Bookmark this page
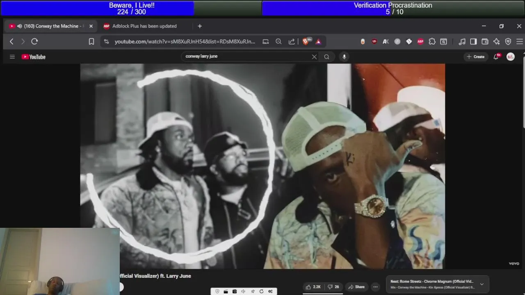Image resolution: width=525 pixels, height=295 pixels. click(91, 41)
